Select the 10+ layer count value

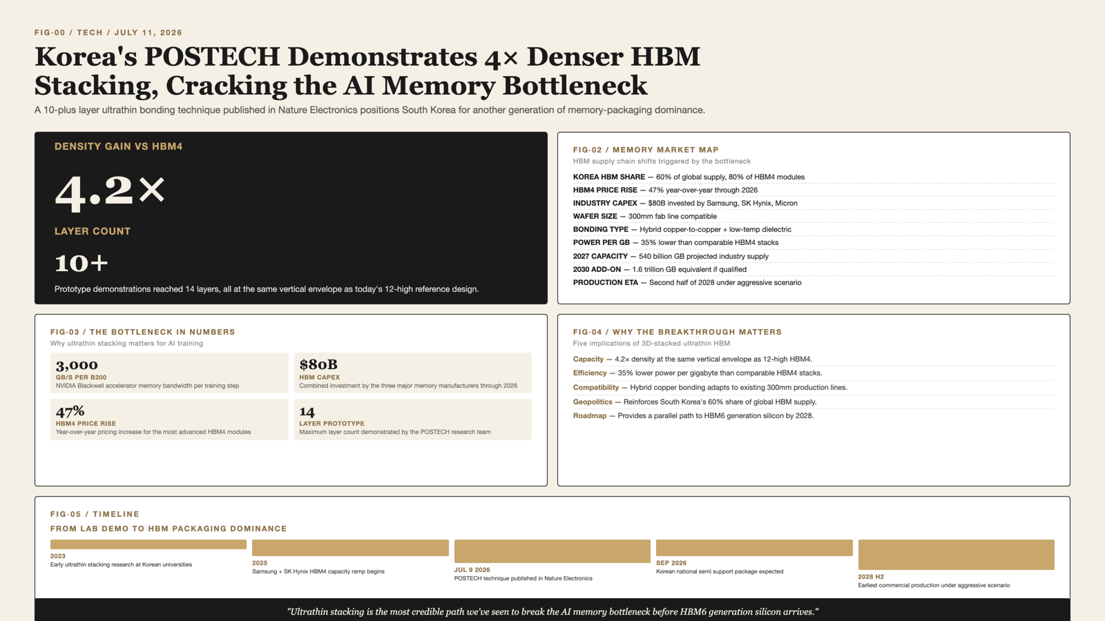point(81,263)
